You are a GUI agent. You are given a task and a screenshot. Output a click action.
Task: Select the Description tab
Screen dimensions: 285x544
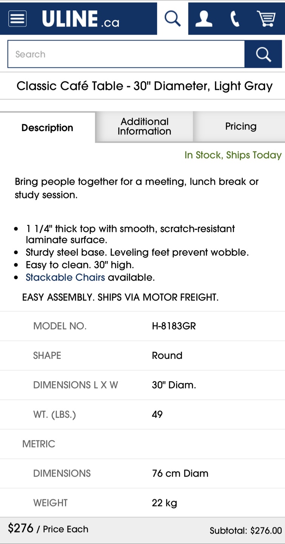click(47, 128)
